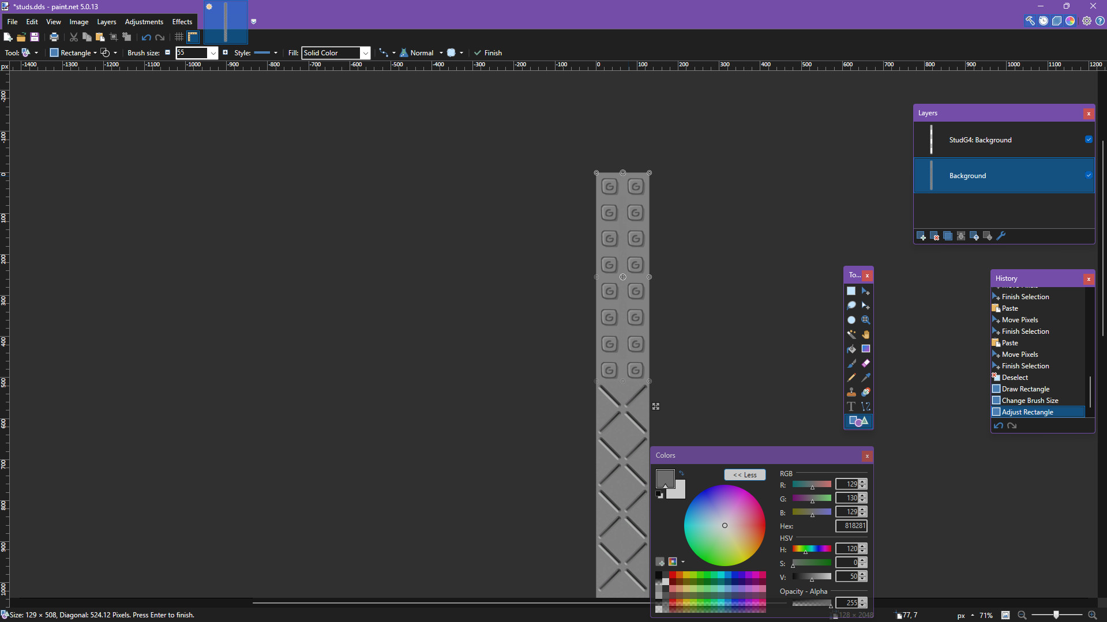The image size is (1107, 622).
Task: Hide the StudG4: Background layer
Action: [x=1089, y=139]
